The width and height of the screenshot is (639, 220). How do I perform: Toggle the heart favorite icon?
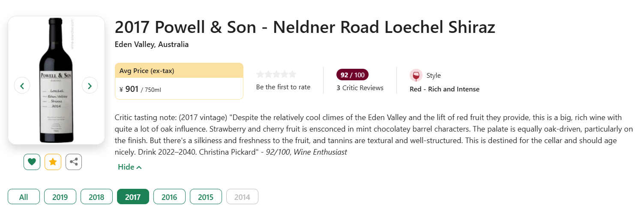coord(32,162)
